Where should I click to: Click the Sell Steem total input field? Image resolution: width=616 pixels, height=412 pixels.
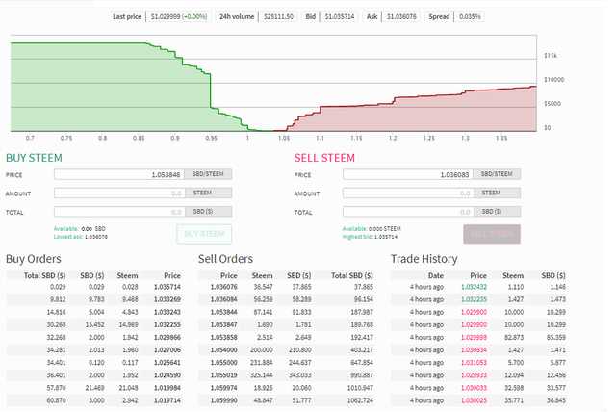point(408,212)
